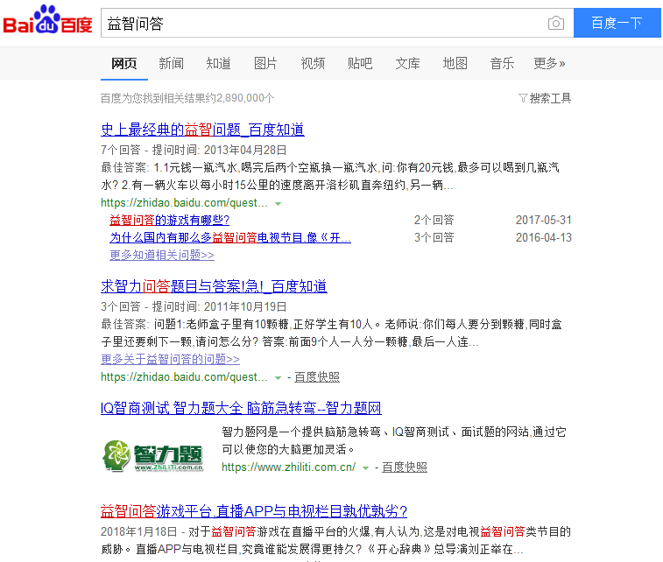
Task: Click text 3个回答 - 提问时间: 2011年10月19日
Action: tap(194, 306)
